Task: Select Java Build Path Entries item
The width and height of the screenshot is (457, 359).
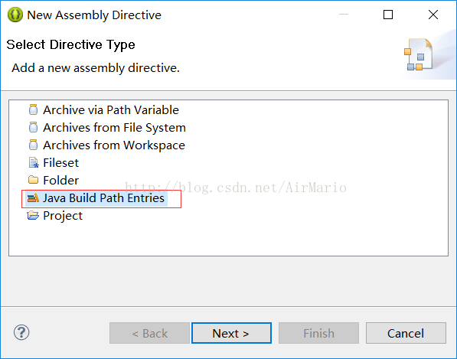Action: point(103,197)
